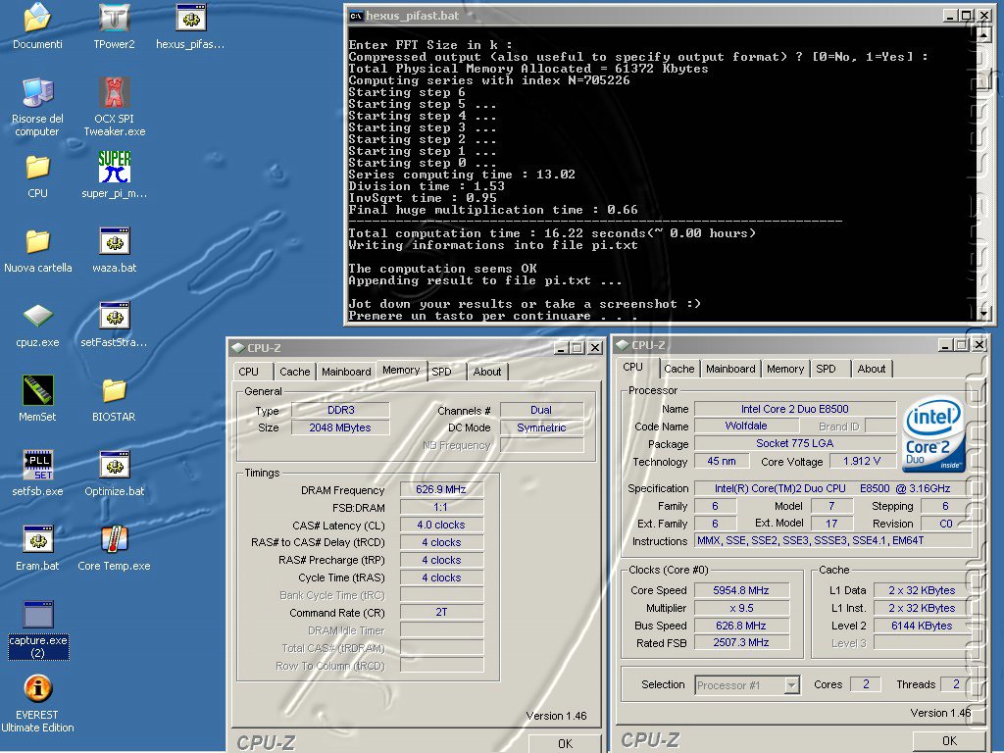The height and width of the screenshot is (753, 1004).
Task: Click the processor name Intel Core 2 Duo E8500
Action: click(794, 409)
